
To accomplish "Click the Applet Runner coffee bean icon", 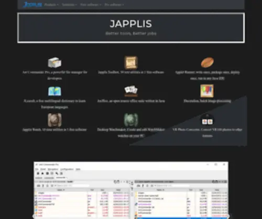I will pos(208,62).
